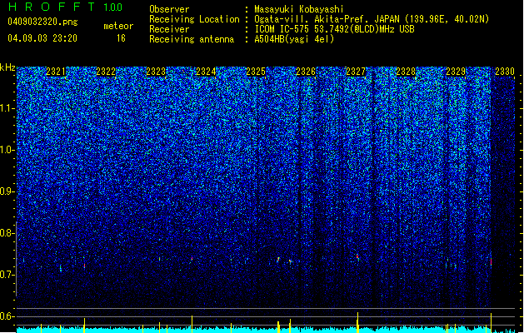Click the 2327 time marker
This screenshot has height=333, width=524.
tap(356, 72)
